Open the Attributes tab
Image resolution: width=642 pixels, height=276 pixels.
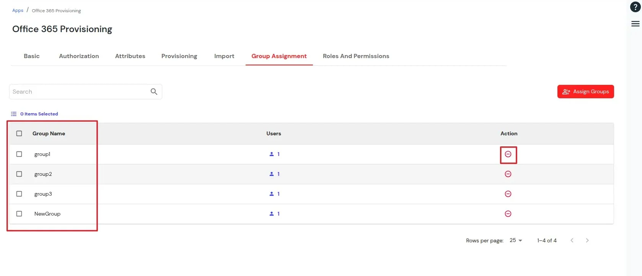(130, 56)
